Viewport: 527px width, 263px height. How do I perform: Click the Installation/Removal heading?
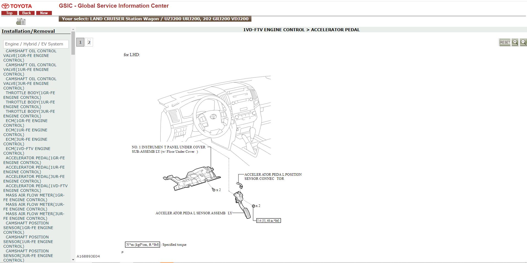click(x=28, y=31)
